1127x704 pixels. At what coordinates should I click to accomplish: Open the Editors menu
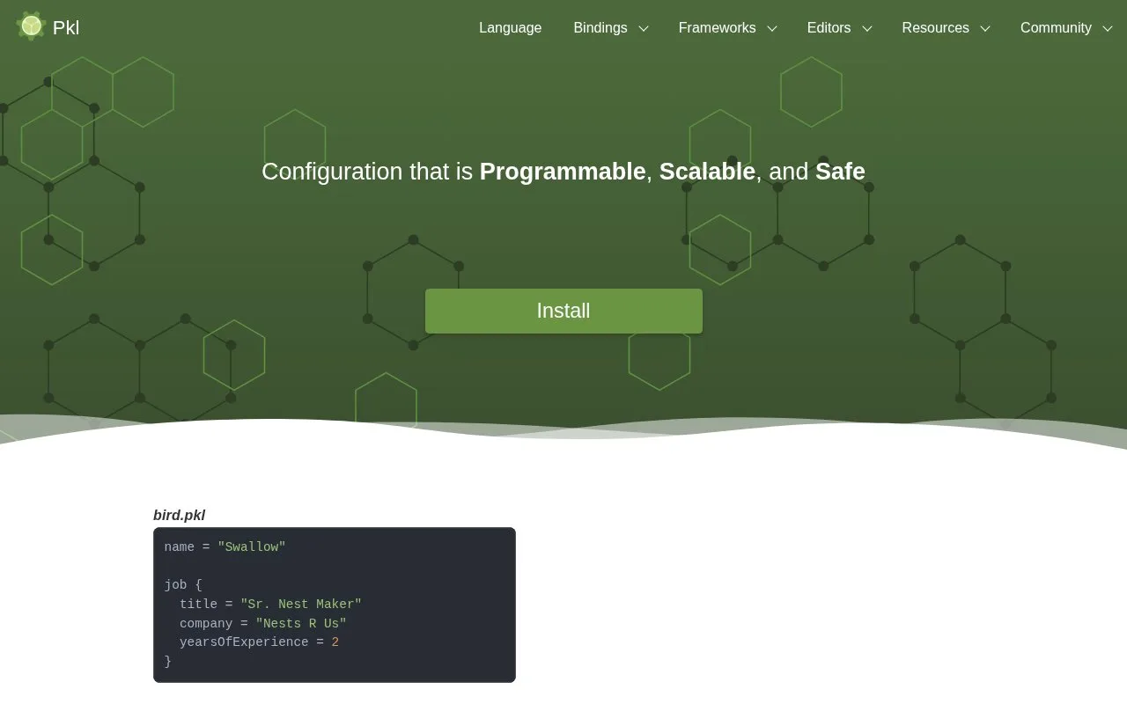tap(829, 28)
